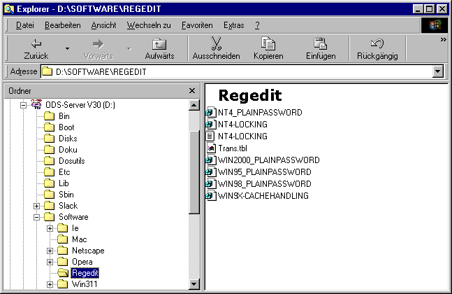This screenshot has height=294, width=452.
Task: Select the Opera folder icon
Action: click(x=63, y=262)
